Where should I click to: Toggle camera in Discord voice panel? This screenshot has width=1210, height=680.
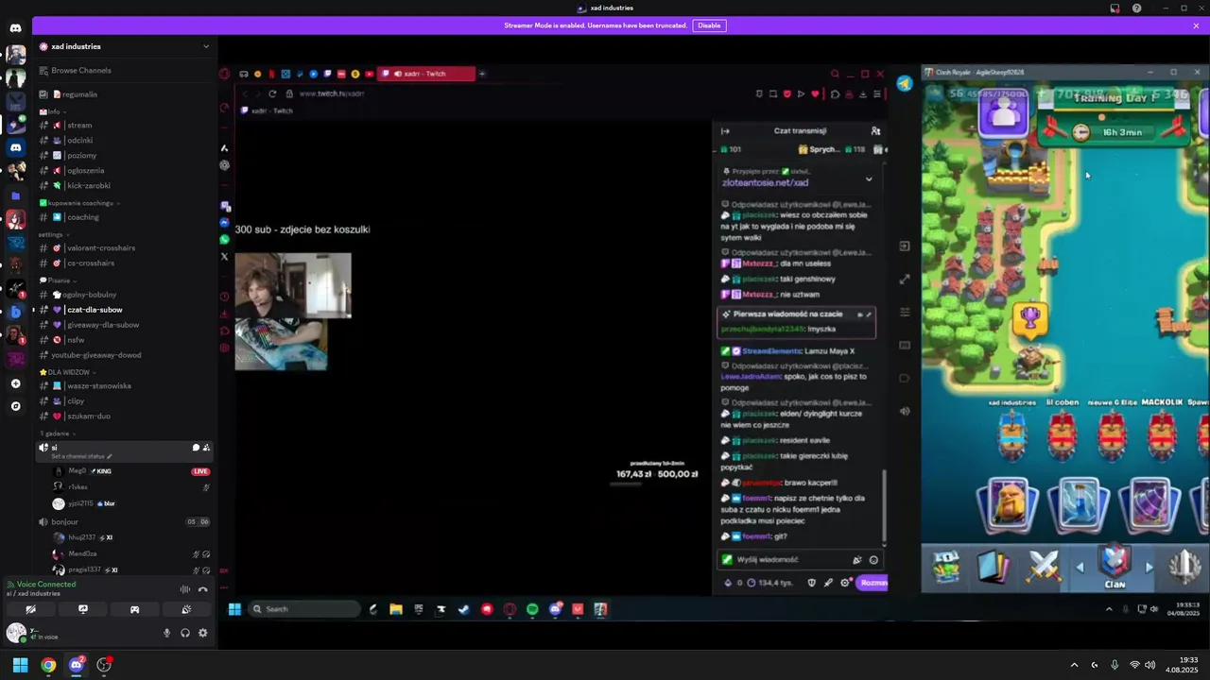(31, 610)
